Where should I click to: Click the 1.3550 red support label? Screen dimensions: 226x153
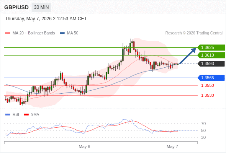[207, 85]
